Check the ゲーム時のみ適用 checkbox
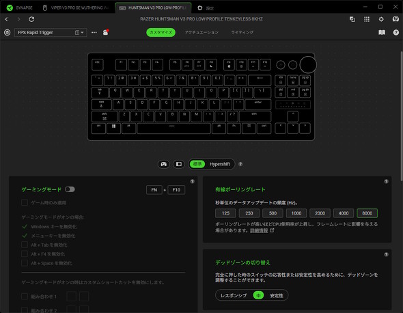Viewport: 403px width, 313px height. [x=25, y=203]
